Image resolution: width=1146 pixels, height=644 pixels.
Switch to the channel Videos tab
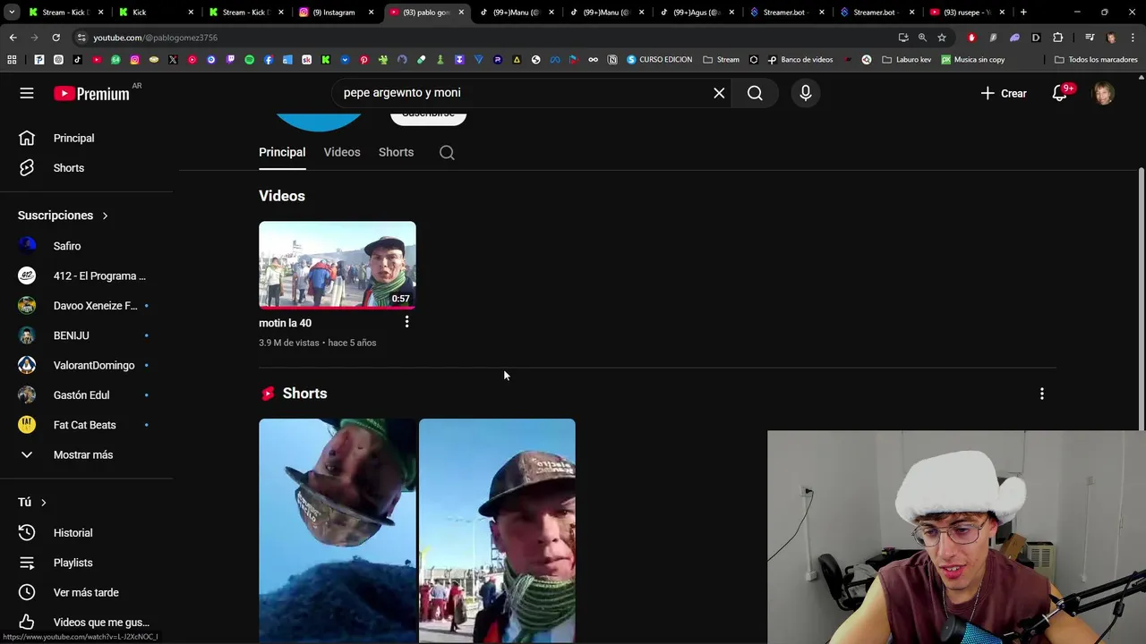pos(342,152)
